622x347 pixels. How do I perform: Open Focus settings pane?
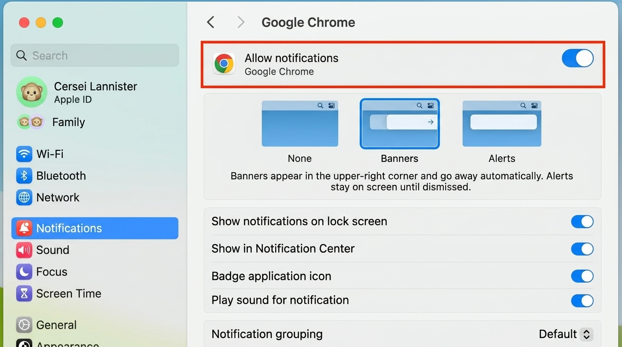click(x=95, y=272)
